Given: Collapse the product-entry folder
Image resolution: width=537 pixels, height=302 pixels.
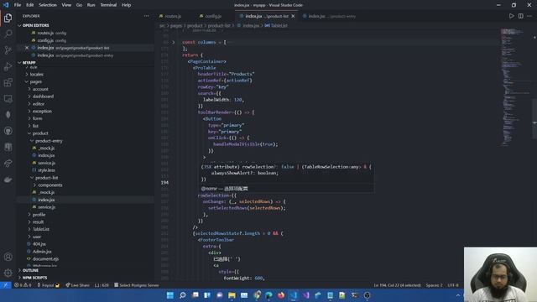Looking at the screenshot, I should pos(49,141).
